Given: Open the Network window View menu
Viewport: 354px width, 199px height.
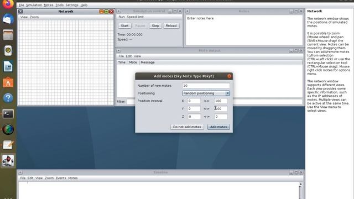Looking at the screenshot, I should pyautogui.click(x=24, y=17).
